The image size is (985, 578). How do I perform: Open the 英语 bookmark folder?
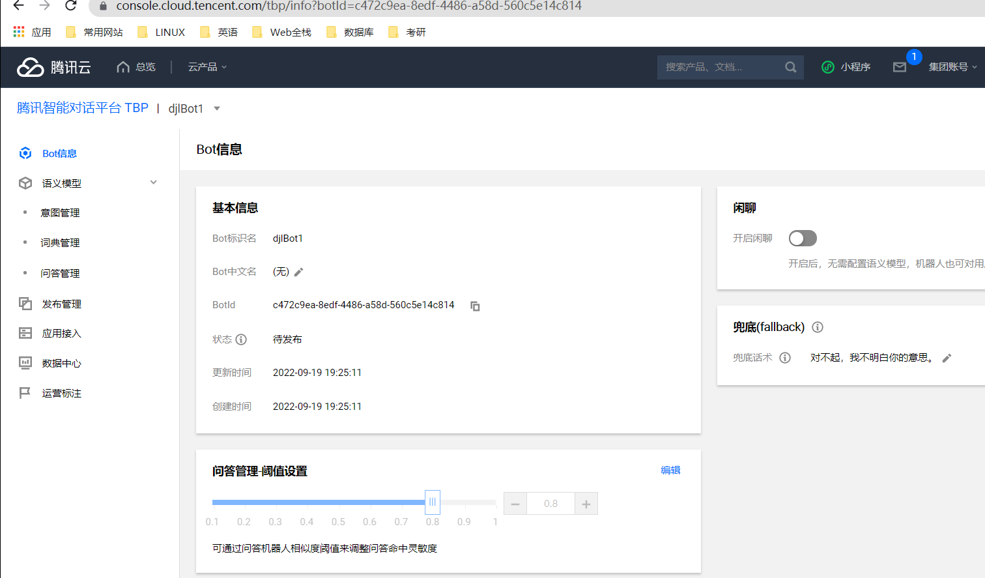219,32
